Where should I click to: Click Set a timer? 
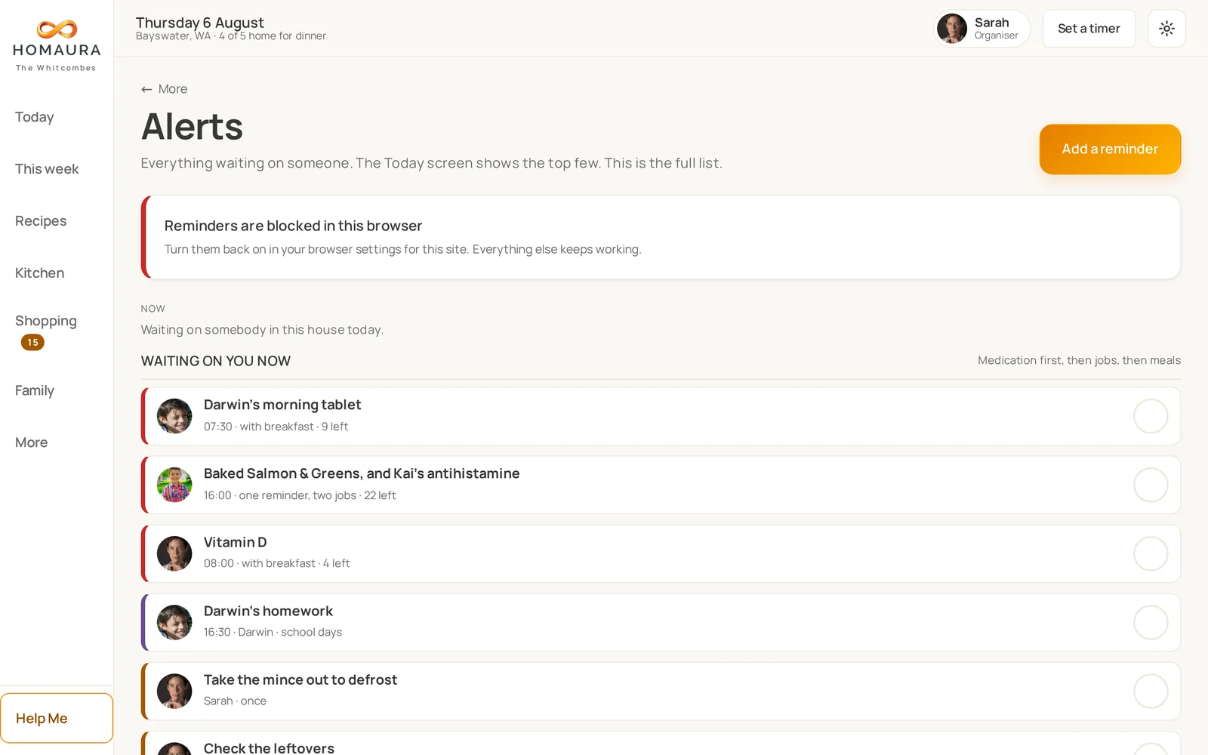click(1089, 29)
